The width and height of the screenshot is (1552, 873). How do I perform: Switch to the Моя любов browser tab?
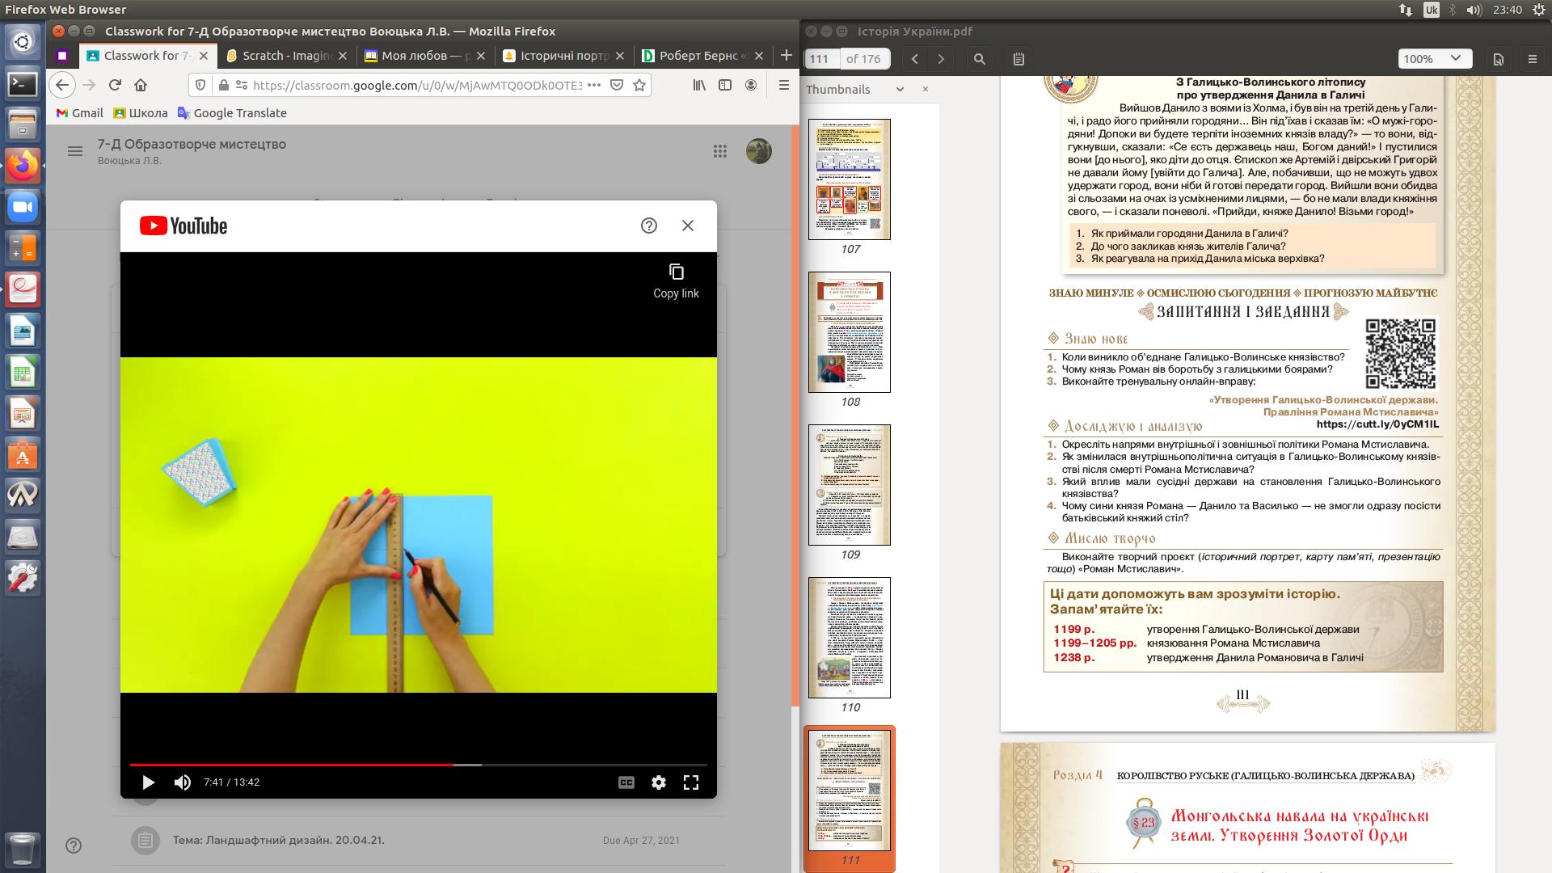pos(424,56)
